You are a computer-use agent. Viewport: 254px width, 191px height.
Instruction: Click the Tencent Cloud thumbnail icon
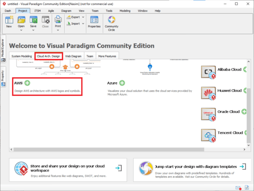[208, 135]
